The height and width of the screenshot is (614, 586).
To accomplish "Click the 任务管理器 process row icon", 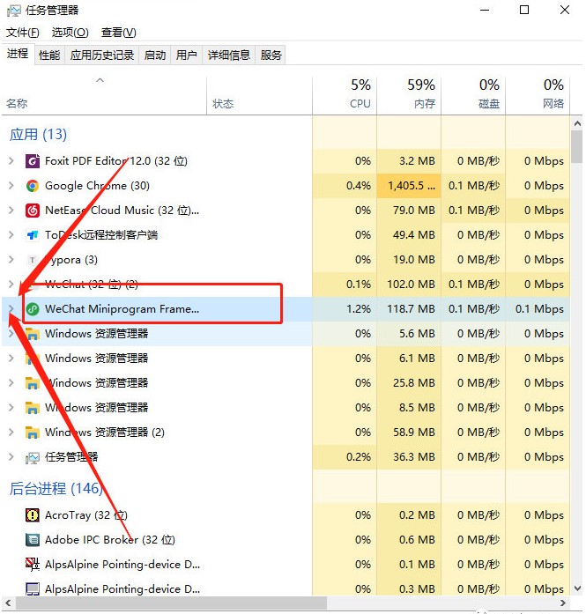I will (33, 457).
